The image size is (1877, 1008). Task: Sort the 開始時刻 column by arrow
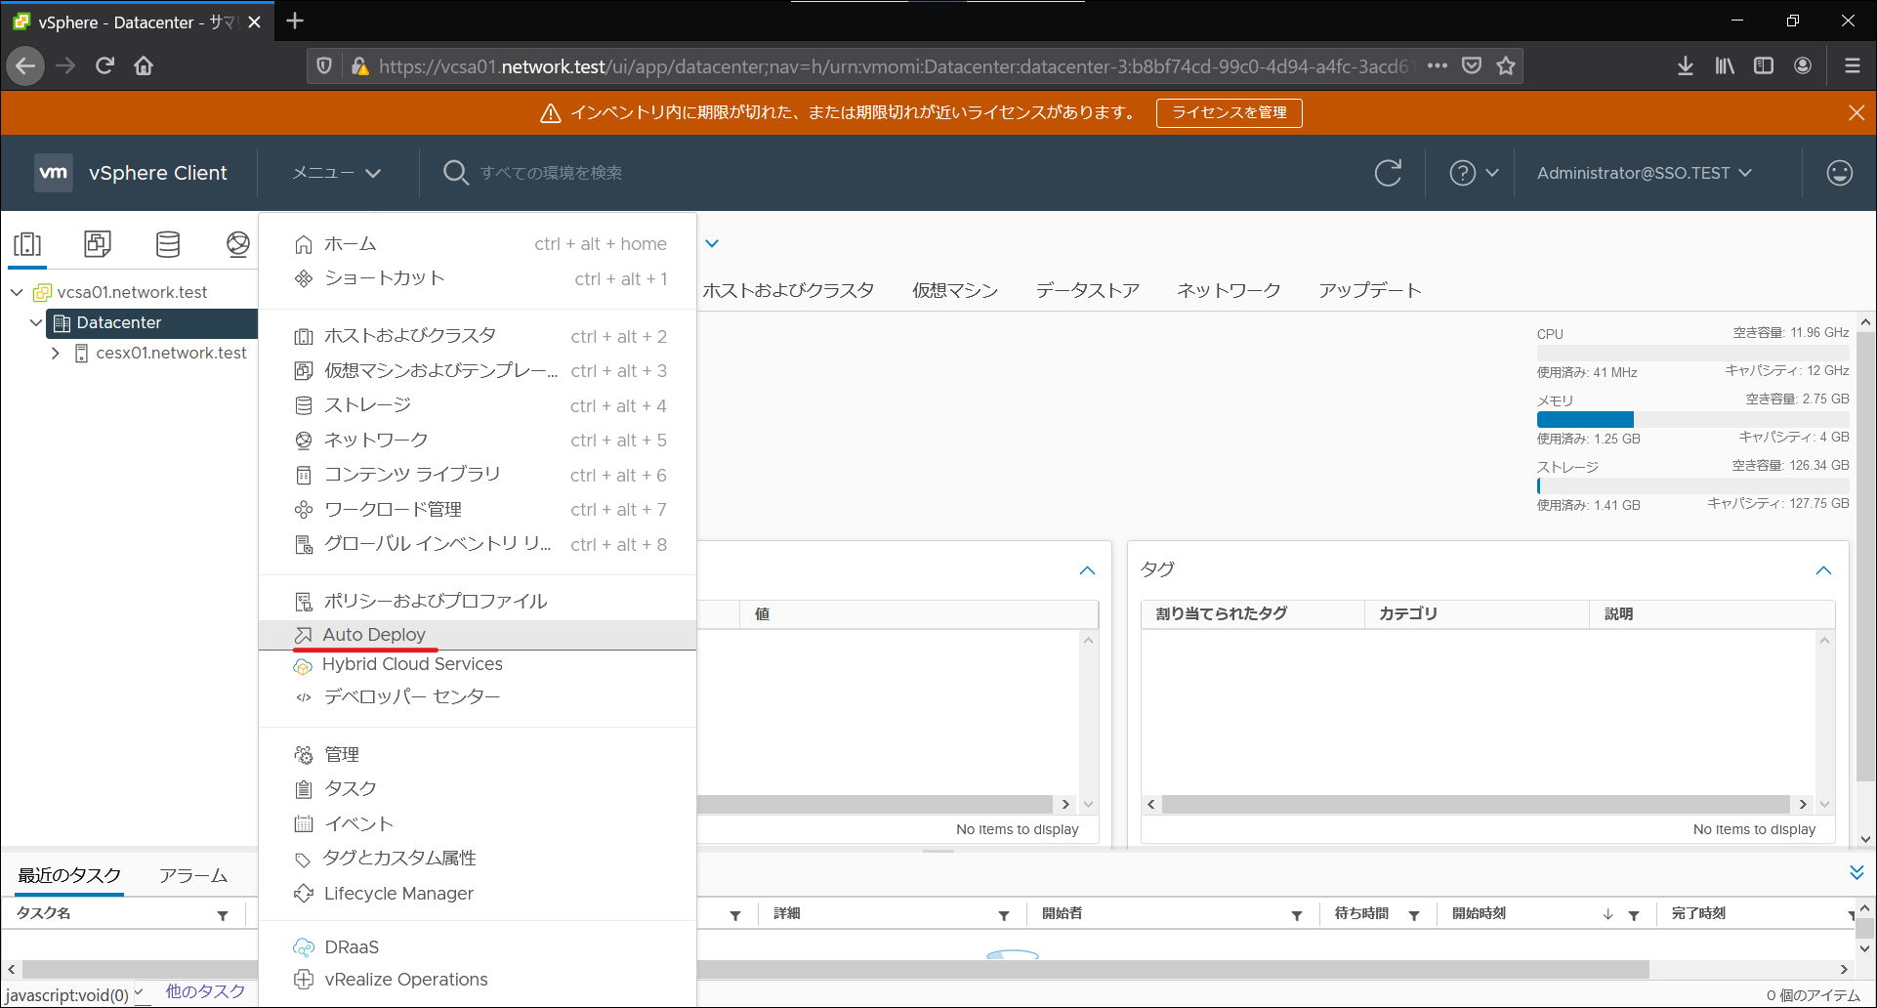(1607, 914)
